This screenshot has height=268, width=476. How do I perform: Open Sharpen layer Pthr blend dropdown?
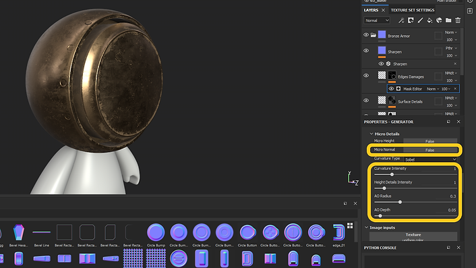pos(451,48)
